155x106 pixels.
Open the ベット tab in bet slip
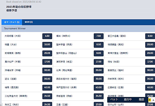114,99
